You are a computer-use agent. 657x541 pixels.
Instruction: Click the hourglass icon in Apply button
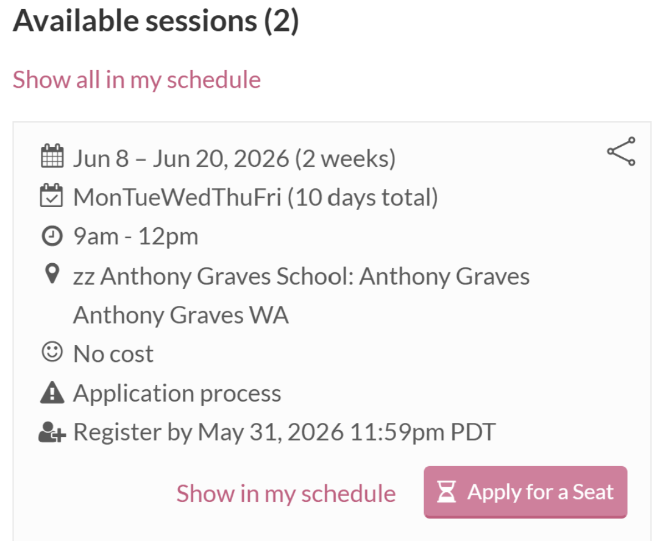click(x=447, y=492)
